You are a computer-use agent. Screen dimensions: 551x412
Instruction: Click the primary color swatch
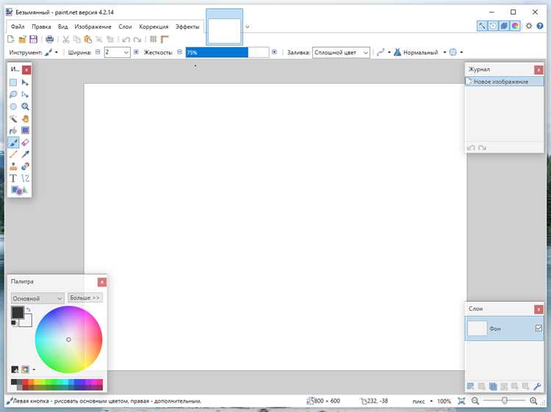point(18,312)
